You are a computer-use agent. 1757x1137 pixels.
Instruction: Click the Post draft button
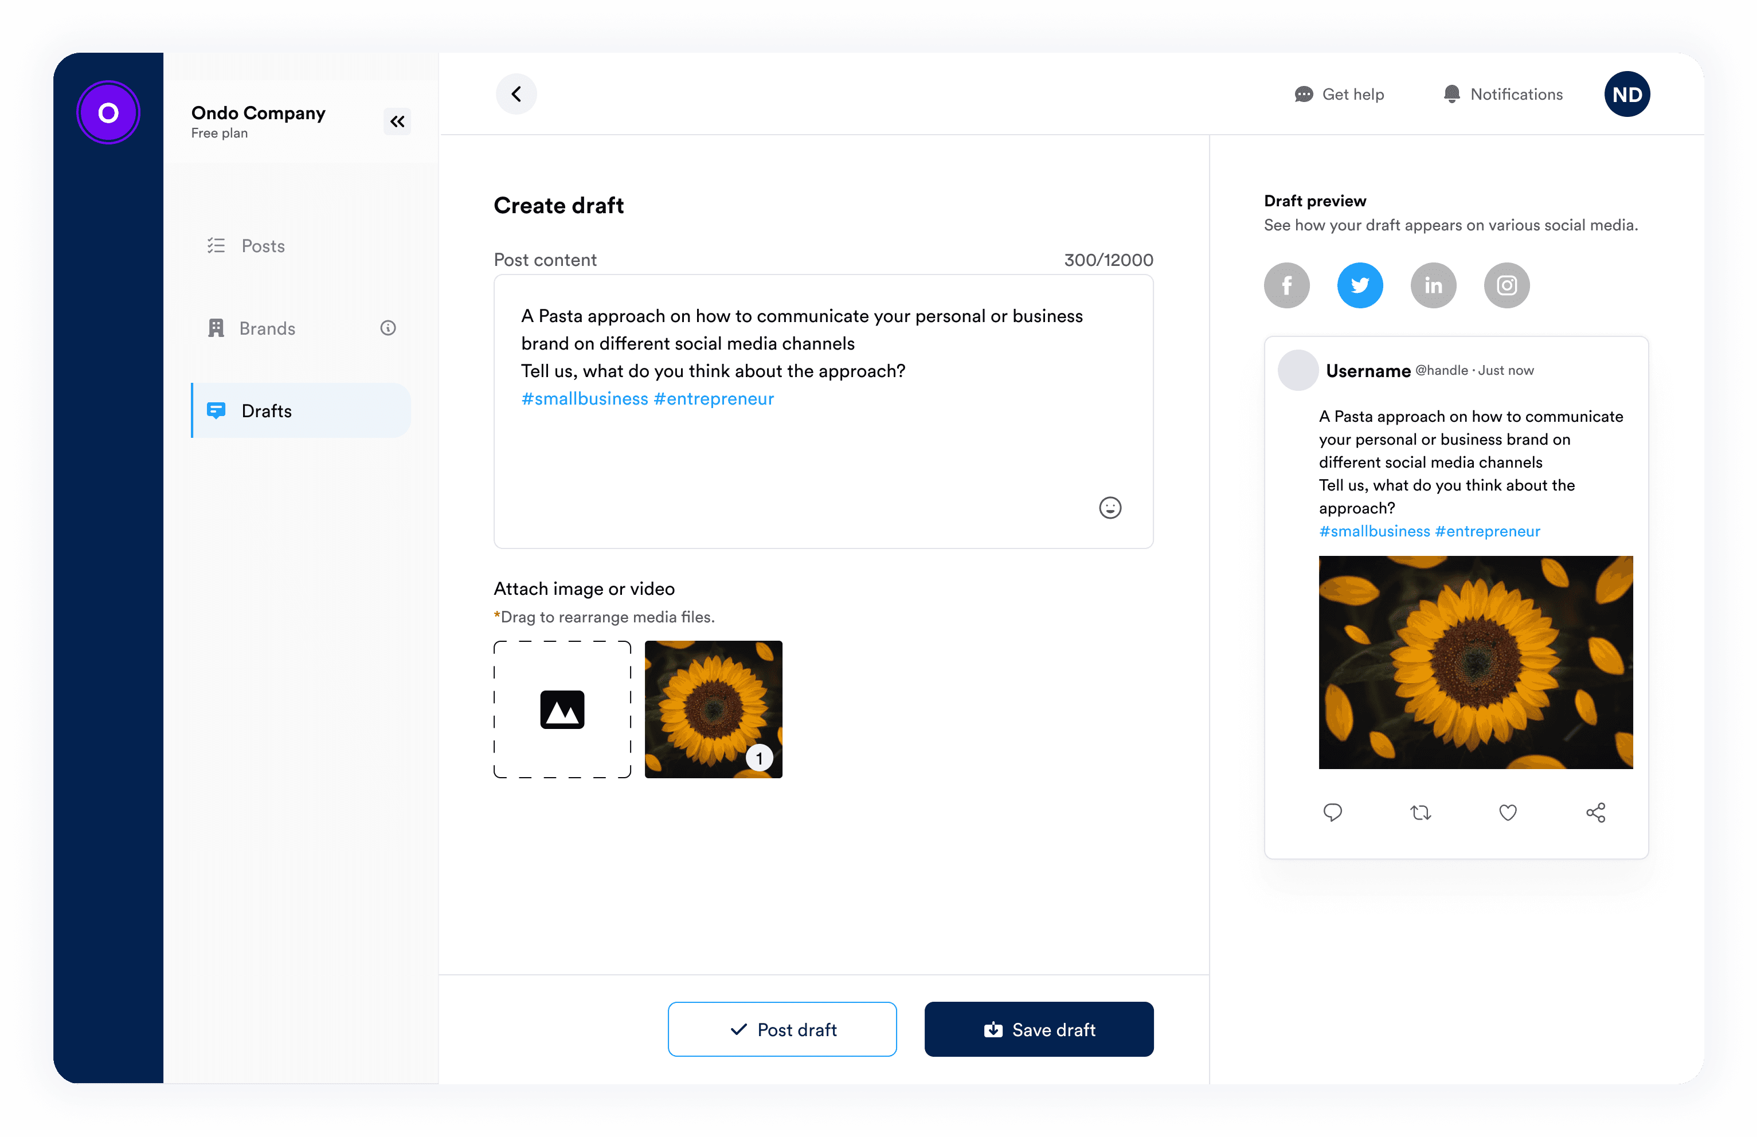(x=782, y=1029)
